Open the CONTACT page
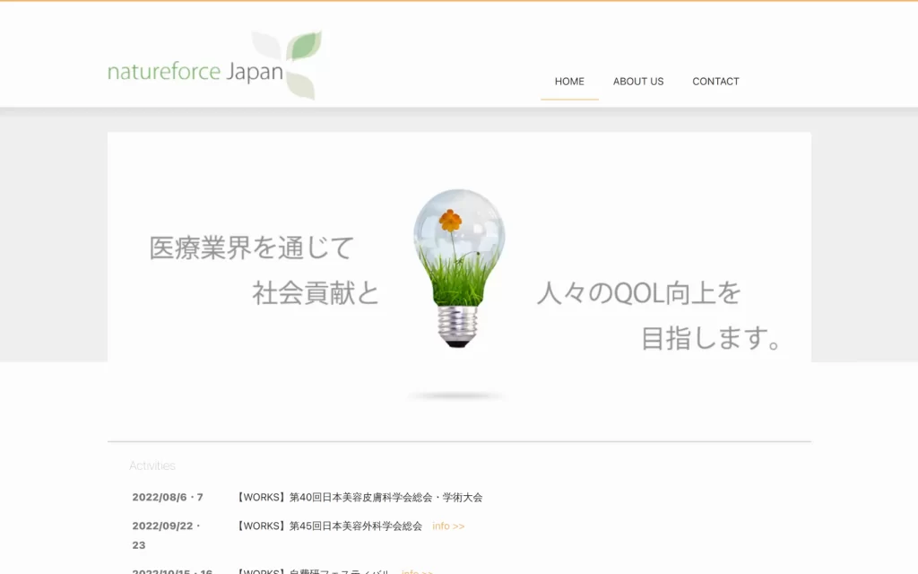This screenshot has height=574, width=918. point(715,82)
